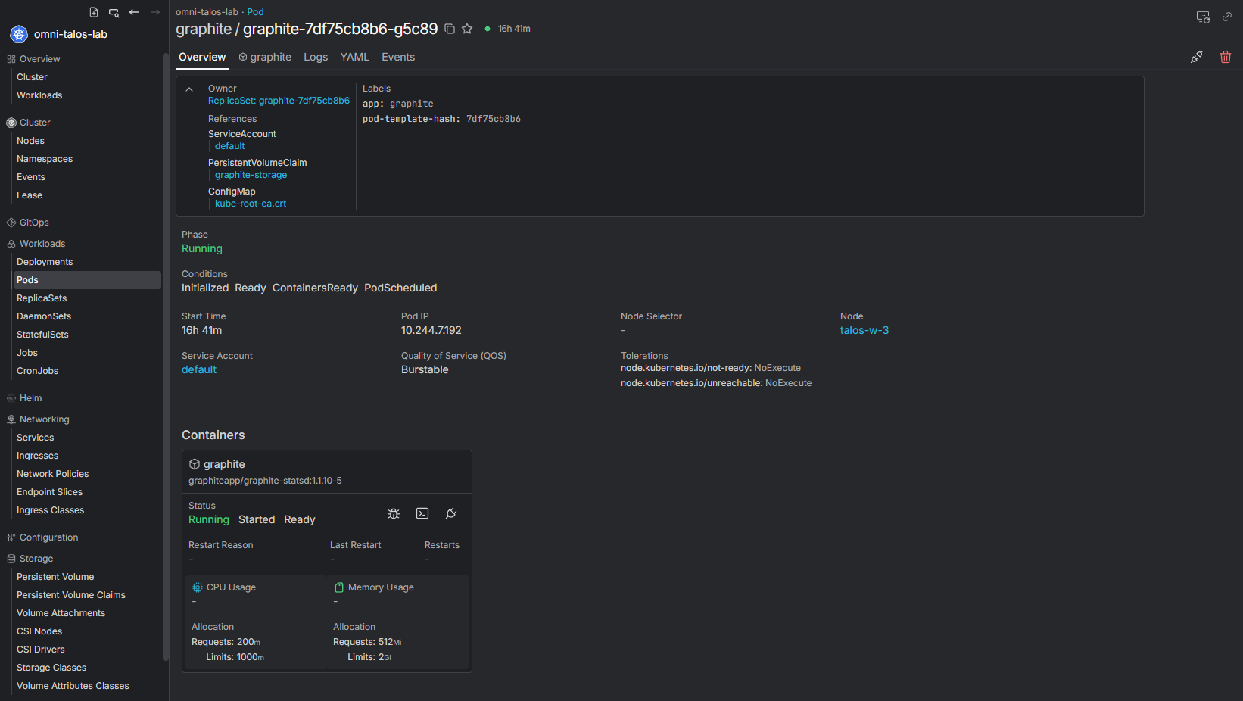This screenshot has width=1243, height=701.
Task: Click the link icon at the top right
Action: point(1227,17)
